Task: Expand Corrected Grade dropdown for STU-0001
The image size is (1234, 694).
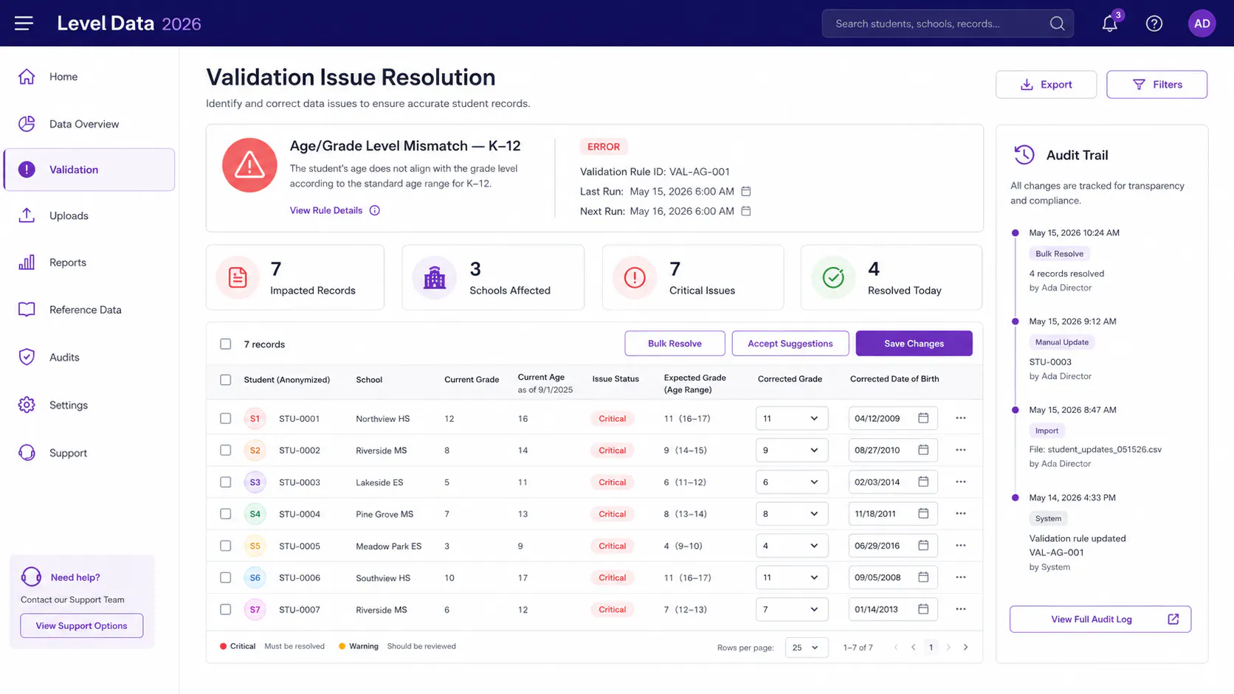Action: coord(792,418)
